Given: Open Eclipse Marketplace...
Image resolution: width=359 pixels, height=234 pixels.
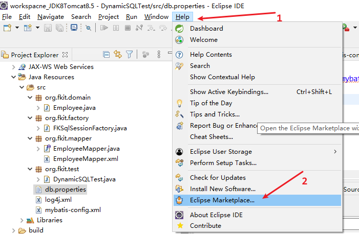Looking at the screenshot, I should (258, 200).
